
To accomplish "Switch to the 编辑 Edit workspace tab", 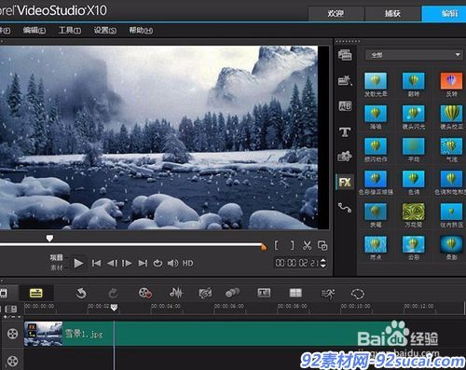I will pos(444,13).
